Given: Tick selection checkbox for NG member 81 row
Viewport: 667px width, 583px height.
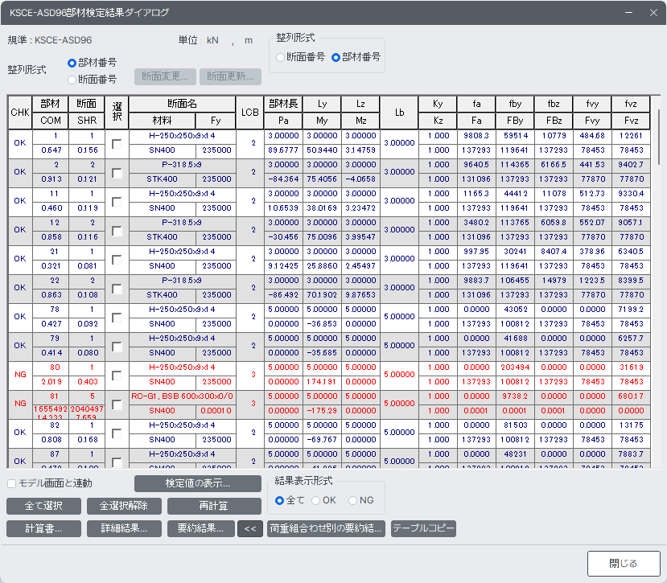Looking at the screenshot, I should coord(117,404).
